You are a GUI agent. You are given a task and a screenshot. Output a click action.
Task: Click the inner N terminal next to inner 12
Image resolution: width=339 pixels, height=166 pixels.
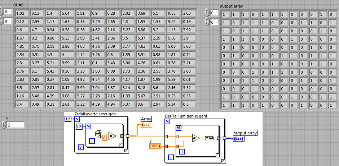(88, 126)
